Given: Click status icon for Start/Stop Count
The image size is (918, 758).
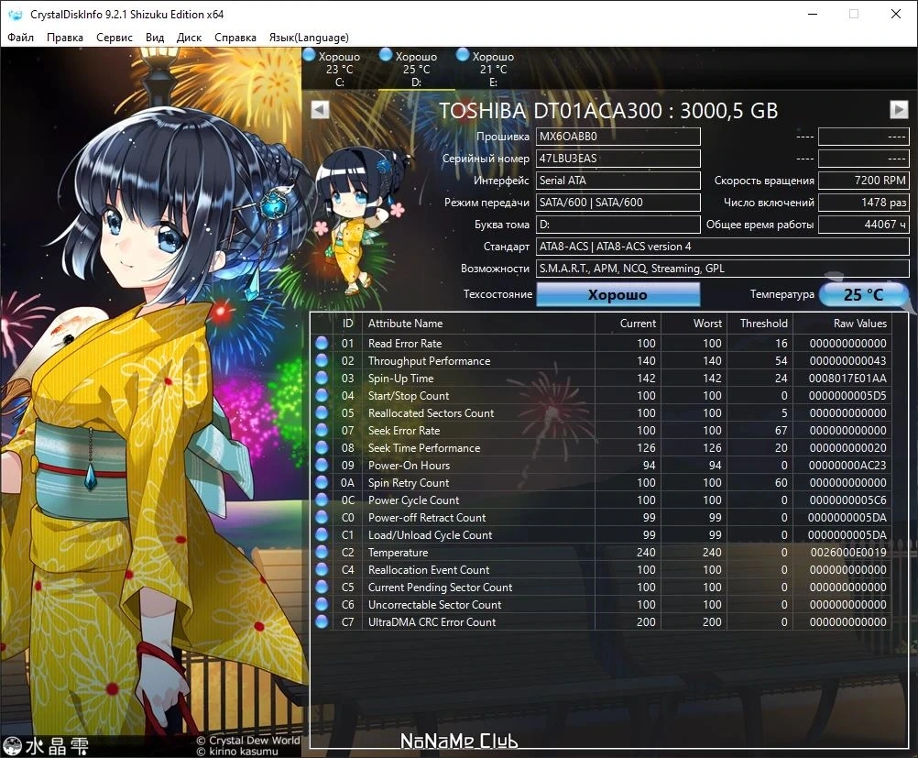Looking at the screenshot, I should click(322, 395).
